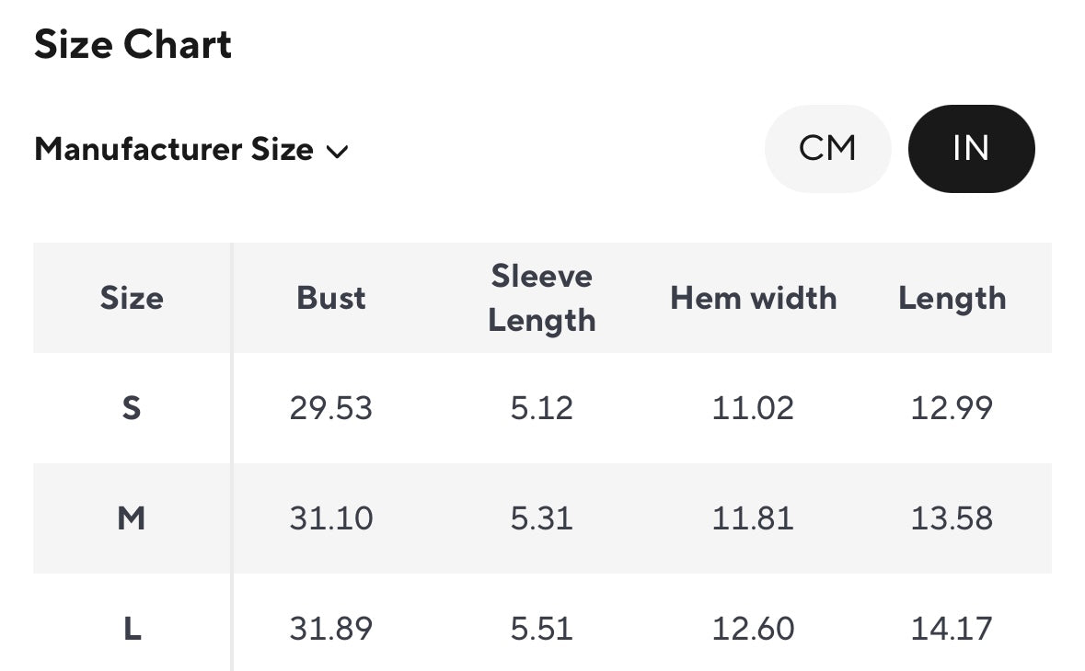Screen dimensions: 1085x671
Task: Select the S size row label
Action: (x=132, y=408)
